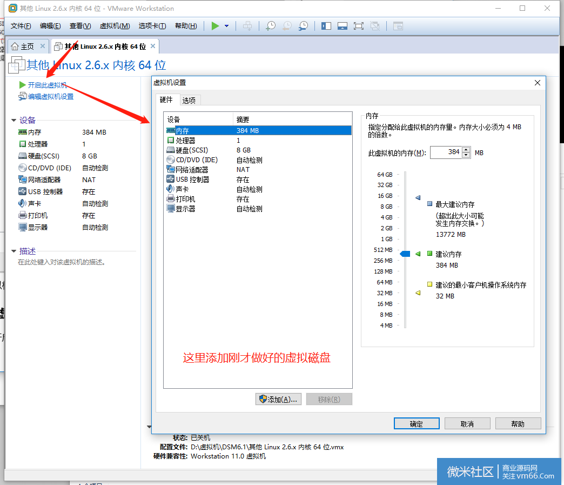Click the green power-on toolbar play icon
This screenshot has height=485, width=564.
coord(215,26)
